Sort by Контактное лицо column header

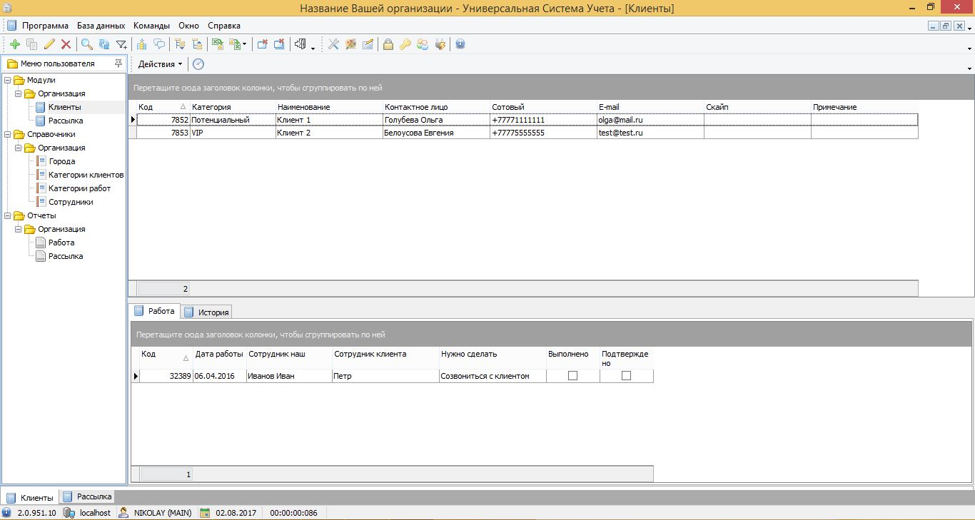(436, 107)
